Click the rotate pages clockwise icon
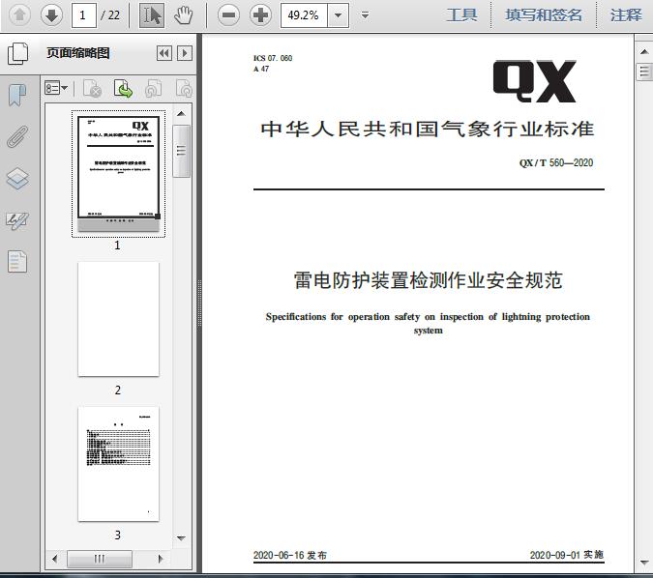653x578 pixels. 184,88
